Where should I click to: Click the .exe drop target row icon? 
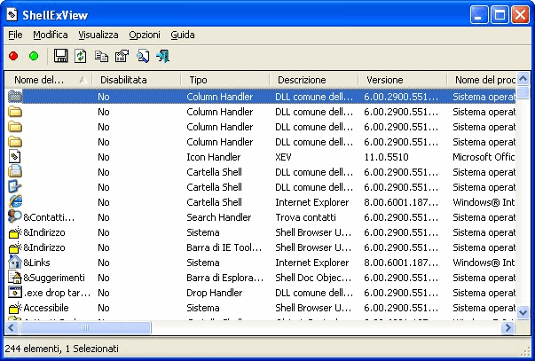point(15,293)
